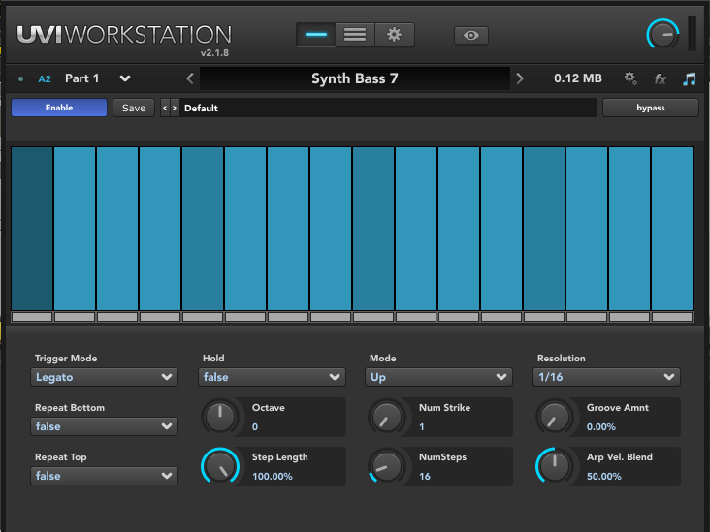Screen dimensions: 710x532
Task: Open the fx effects panel
Action: coord(661,79)
